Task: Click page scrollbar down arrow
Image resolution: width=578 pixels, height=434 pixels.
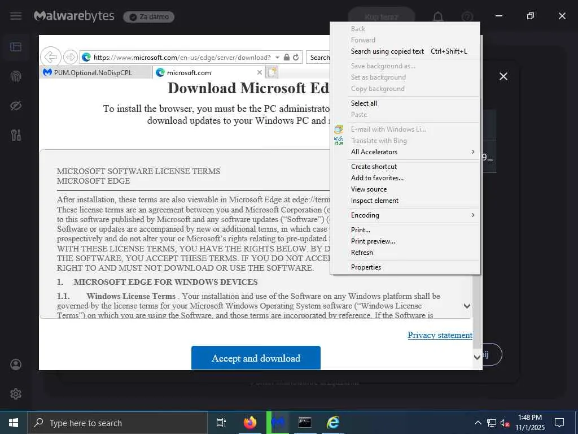Action: point(477,357)
